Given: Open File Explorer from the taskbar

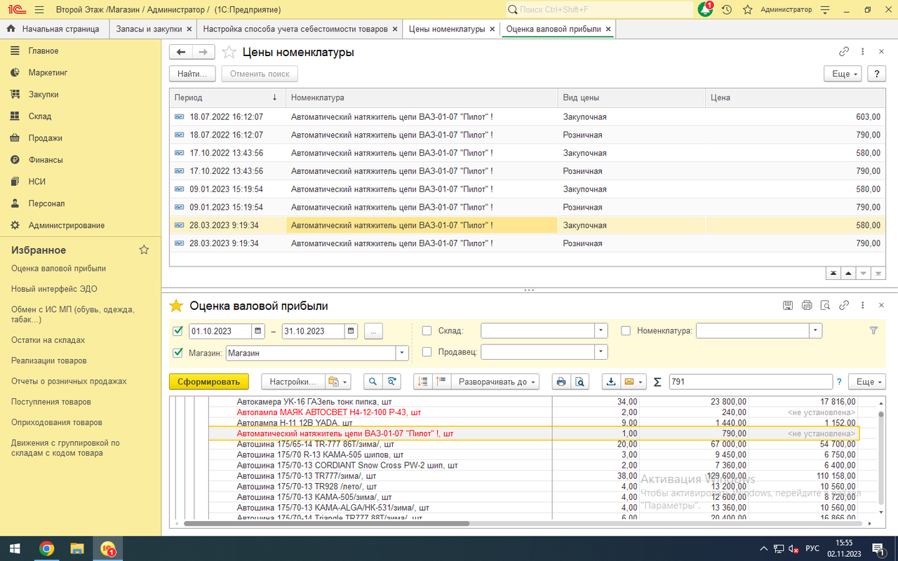Looking at the screenshot, I should tap(77, 548).
